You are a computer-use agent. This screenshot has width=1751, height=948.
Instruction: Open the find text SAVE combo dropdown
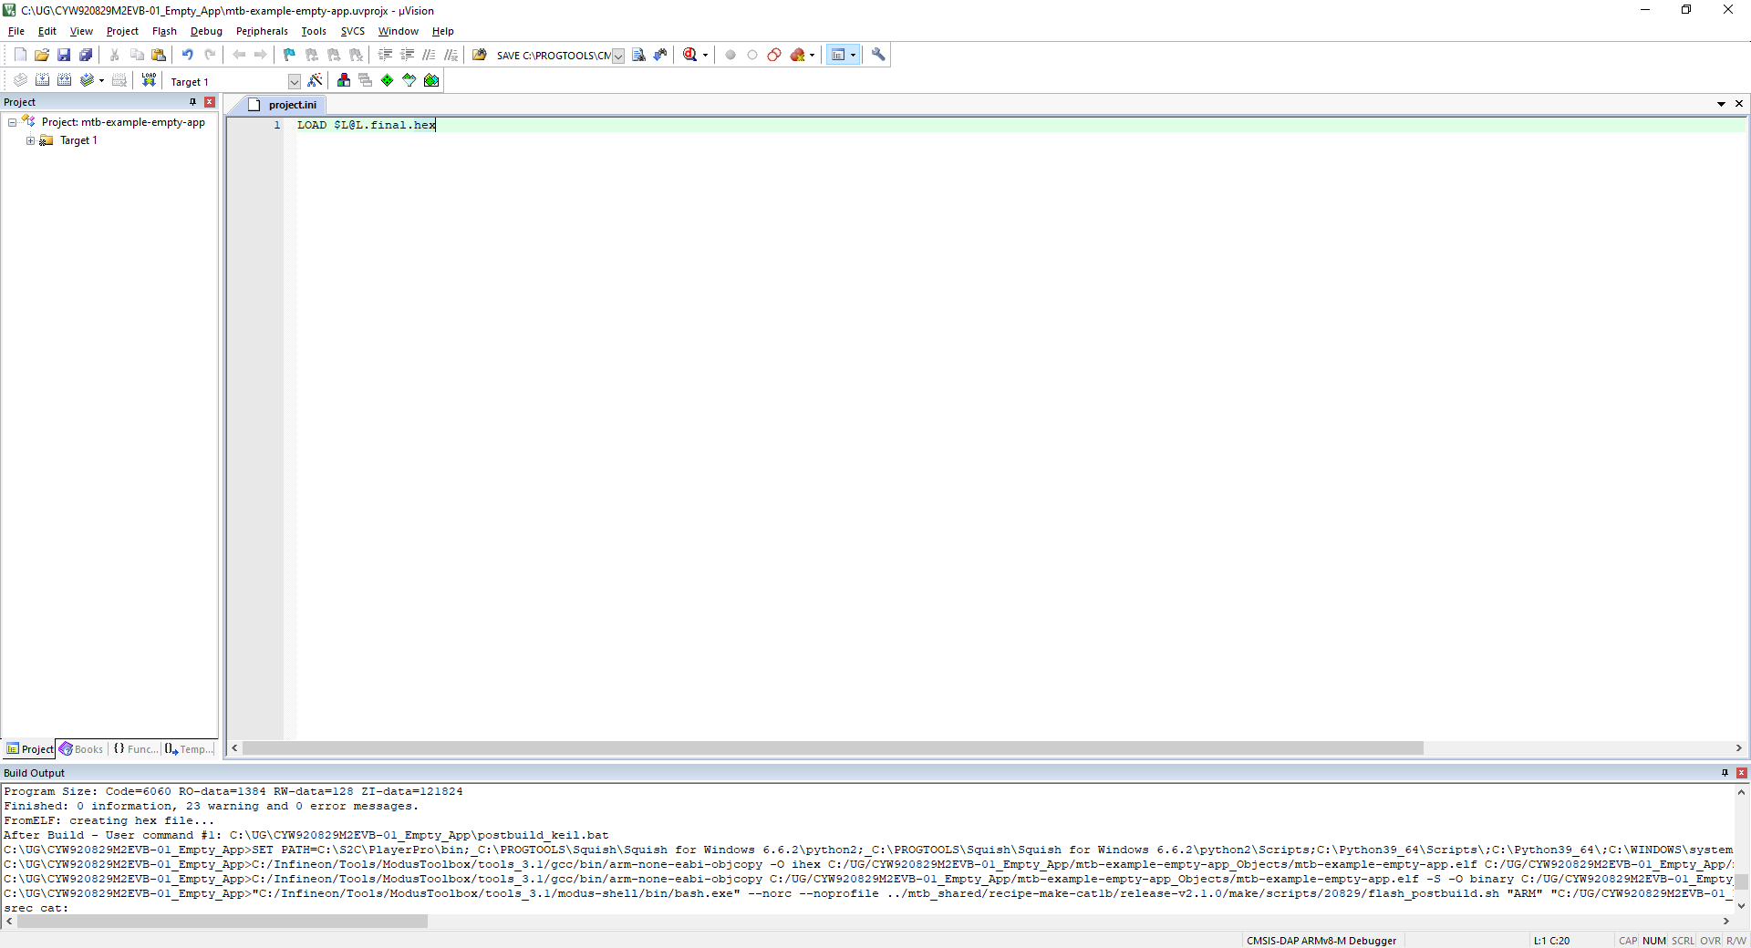coord(617,56)
